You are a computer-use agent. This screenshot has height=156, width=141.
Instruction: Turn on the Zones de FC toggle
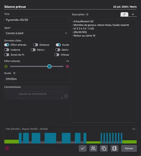point(7,55)
